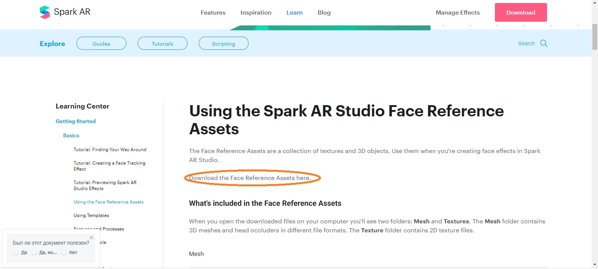
Task: Click the search magnifier icon
Action: [544, 43]
